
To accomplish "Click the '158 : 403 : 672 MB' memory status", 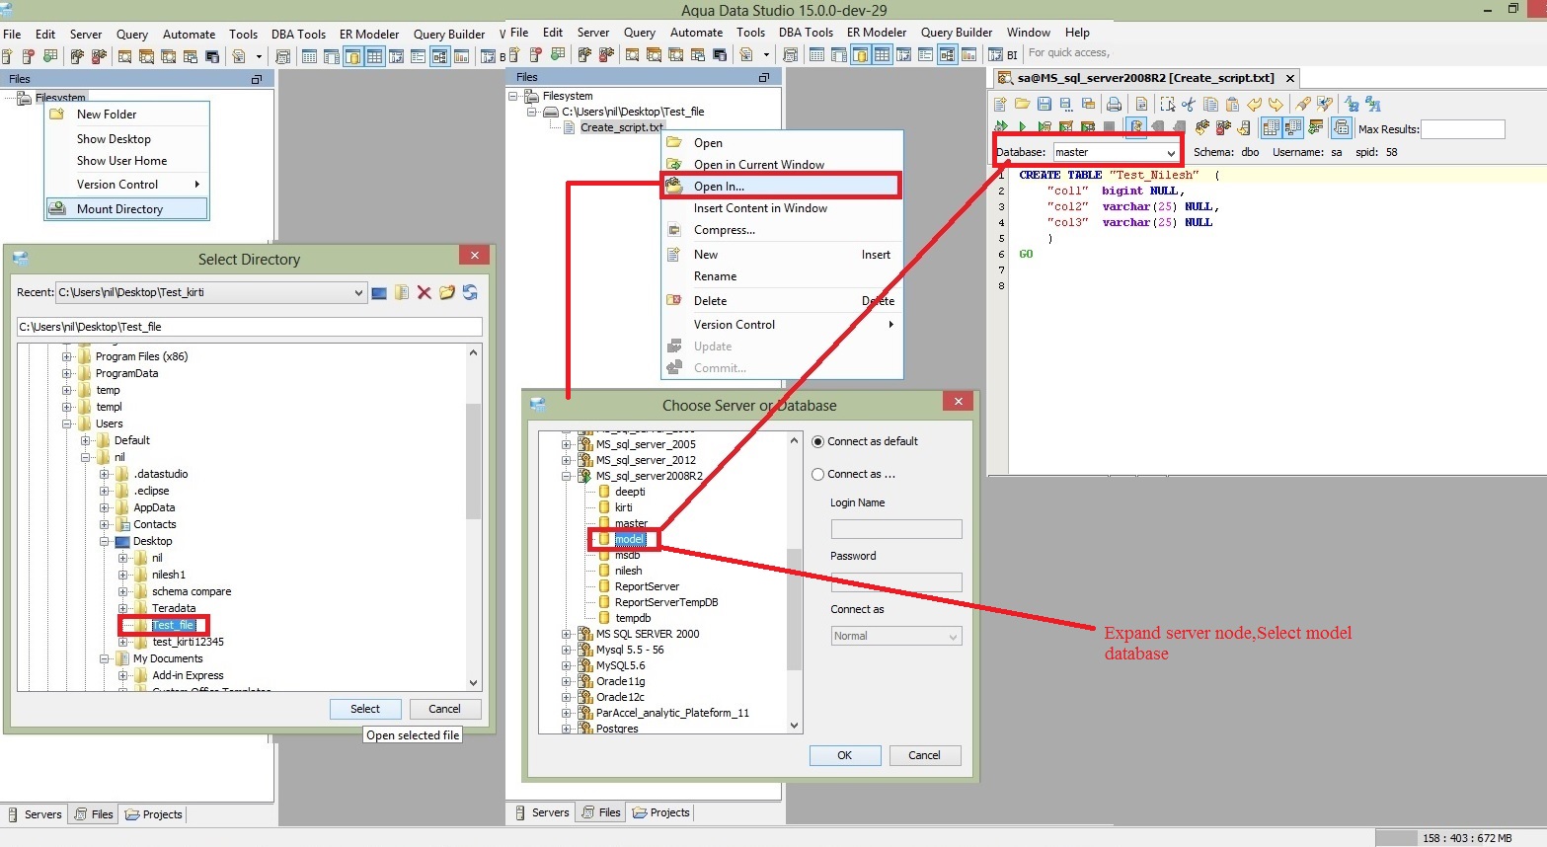I will [x=1467, y=838].
